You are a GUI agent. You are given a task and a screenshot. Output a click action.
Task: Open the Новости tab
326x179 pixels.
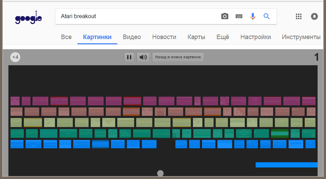(x=164, y=37)
